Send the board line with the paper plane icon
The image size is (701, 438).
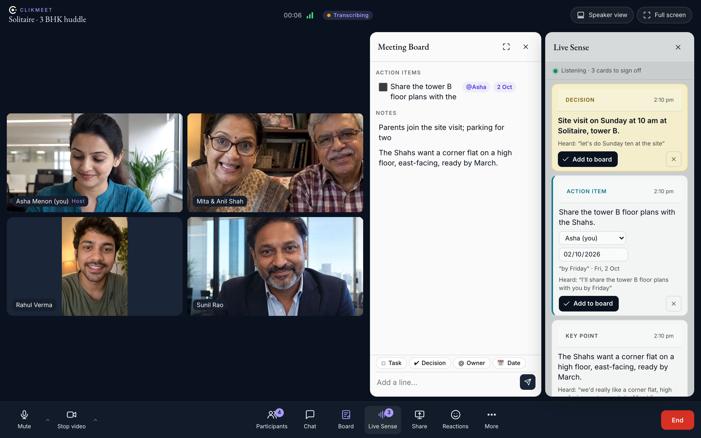528,382
